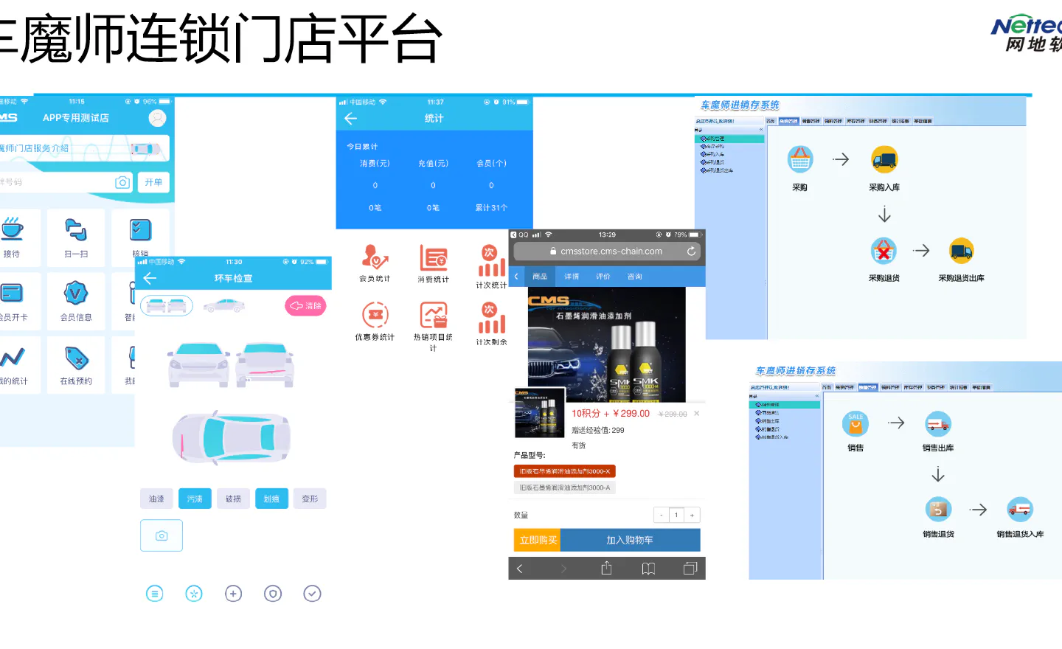Toggle the 污渍 damage type

pyautogui.click(x=195, y=499)
